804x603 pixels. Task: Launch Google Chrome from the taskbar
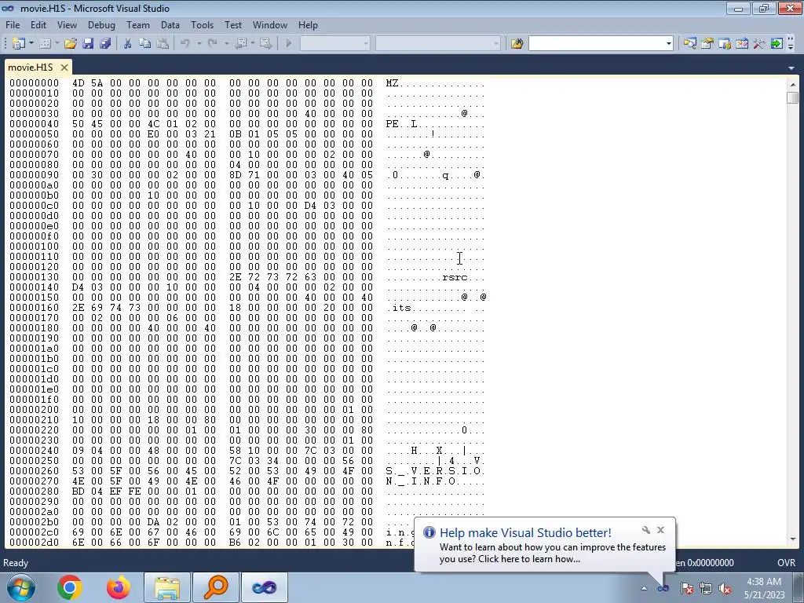point(70,587)
